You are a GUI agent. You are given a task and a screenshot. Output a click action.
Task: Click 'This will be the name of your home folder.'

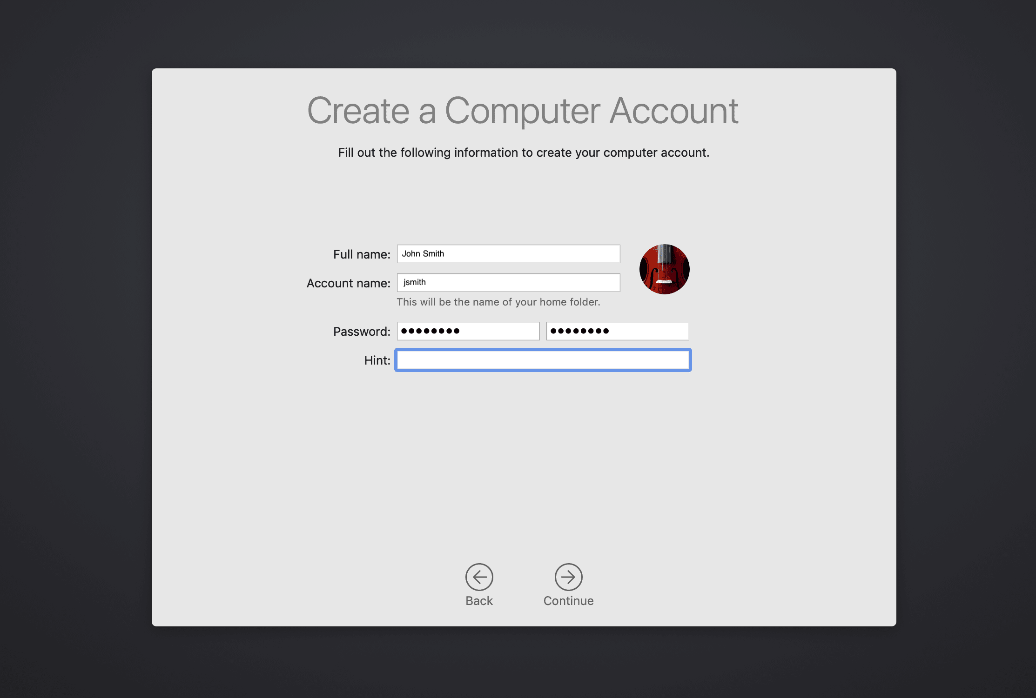point(498,302)
